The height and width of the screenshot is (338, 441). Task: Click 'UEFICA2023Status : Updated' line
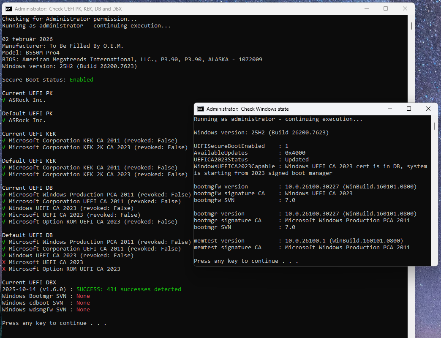click(x=251, y=159)
